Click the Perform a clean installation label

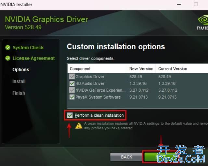coord(99,115)
